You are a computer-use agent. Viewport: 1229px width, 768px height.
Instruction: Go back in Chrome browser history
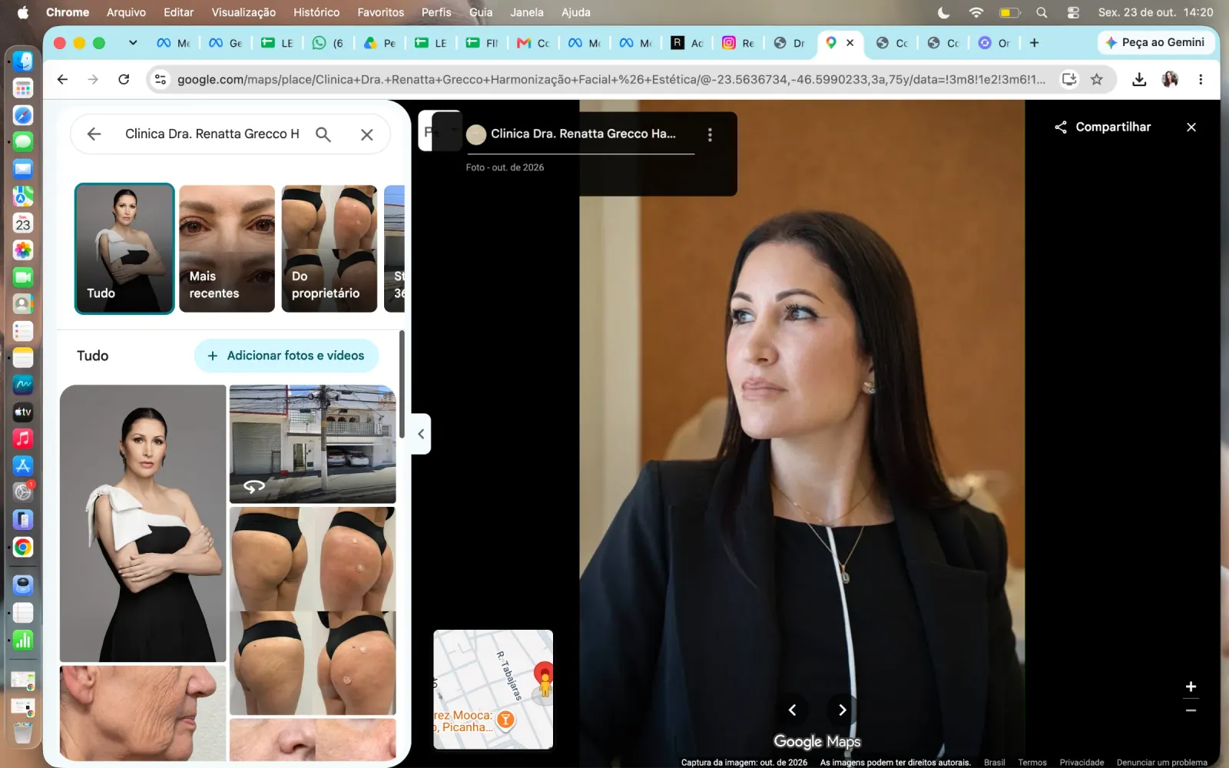(62, 79)
